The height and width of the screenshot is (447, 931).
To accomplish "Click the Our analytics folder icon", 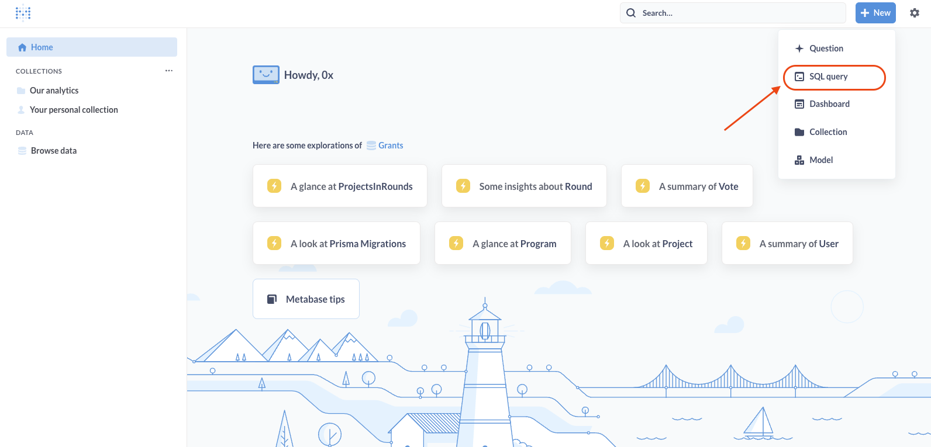I will tap(21, 91).
